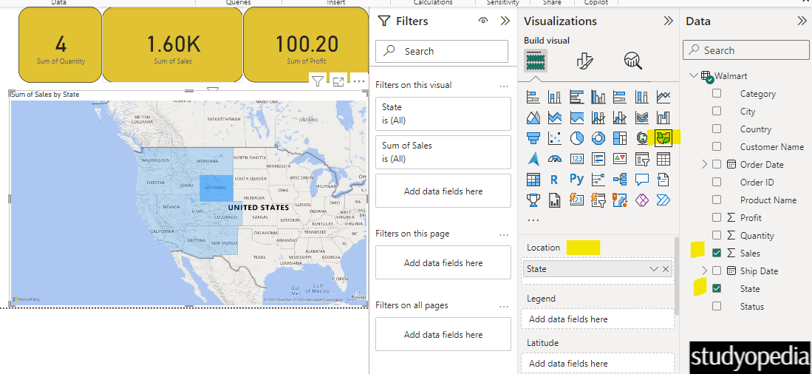Select the Line chart visual

click(663, 97)
